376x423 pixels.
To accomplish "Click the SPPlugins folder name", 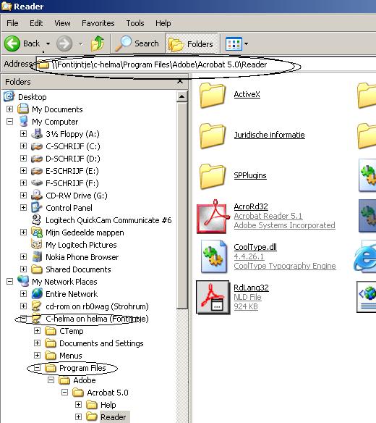I will [x=250, y=175].
